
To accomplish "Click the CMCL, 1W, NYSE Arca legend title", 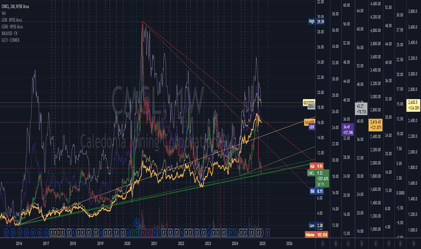I will coord(15,6).
